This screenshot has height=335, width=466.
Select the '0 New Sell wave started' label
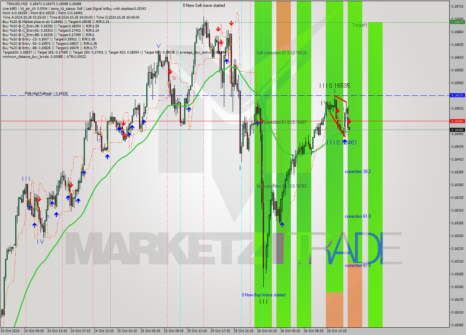coord(204,5)
